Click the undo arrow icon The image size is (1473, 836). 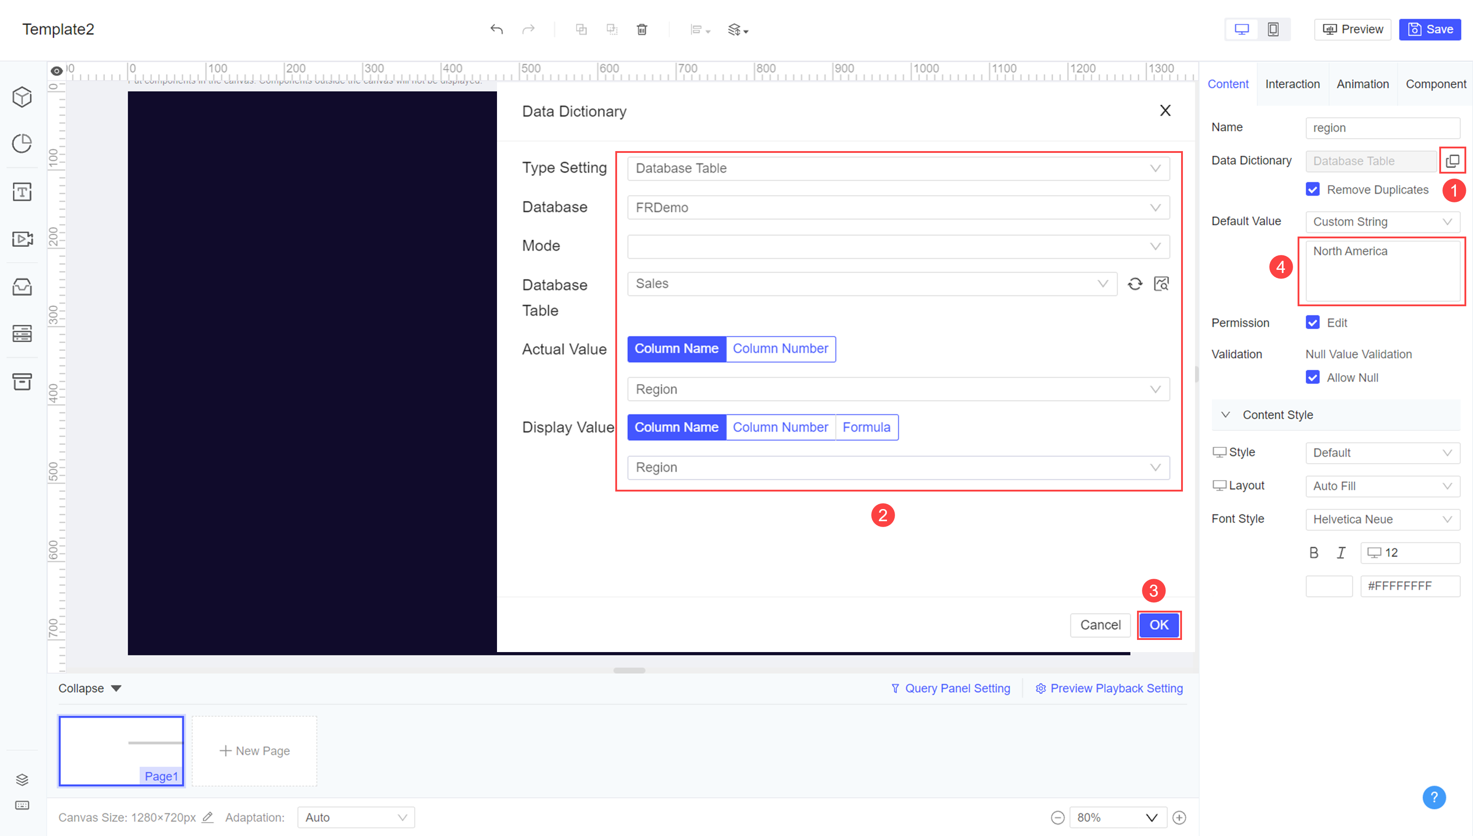[x=497, y=29]
